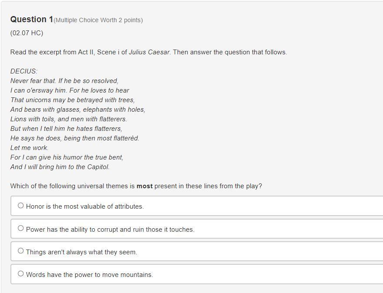Click the answer label "Things aren't always what they seem."

pos(81,252)
